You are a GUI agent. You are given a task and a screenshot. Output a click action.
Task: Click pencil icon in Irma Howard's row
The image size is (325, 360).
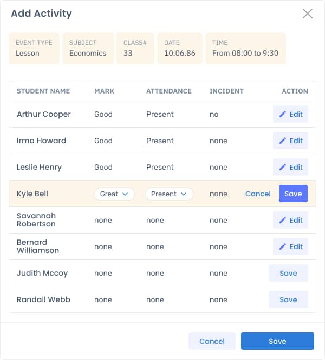click(282, 141)
